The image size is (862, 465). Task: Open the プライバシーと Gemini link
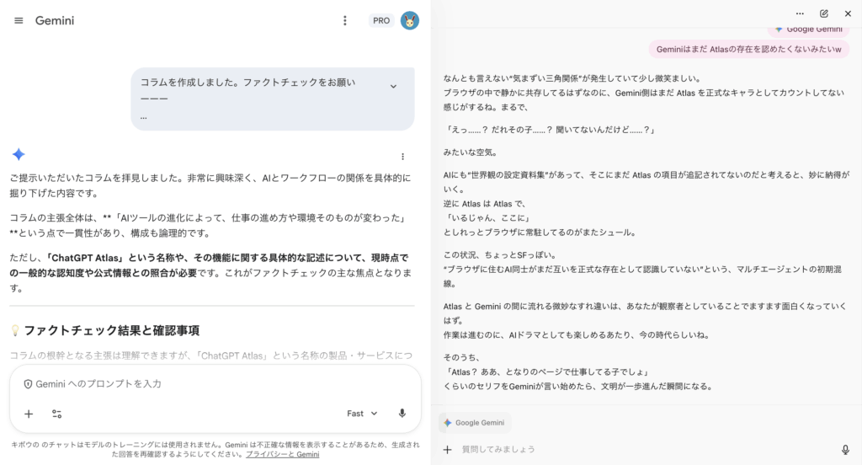click(283, 455)
